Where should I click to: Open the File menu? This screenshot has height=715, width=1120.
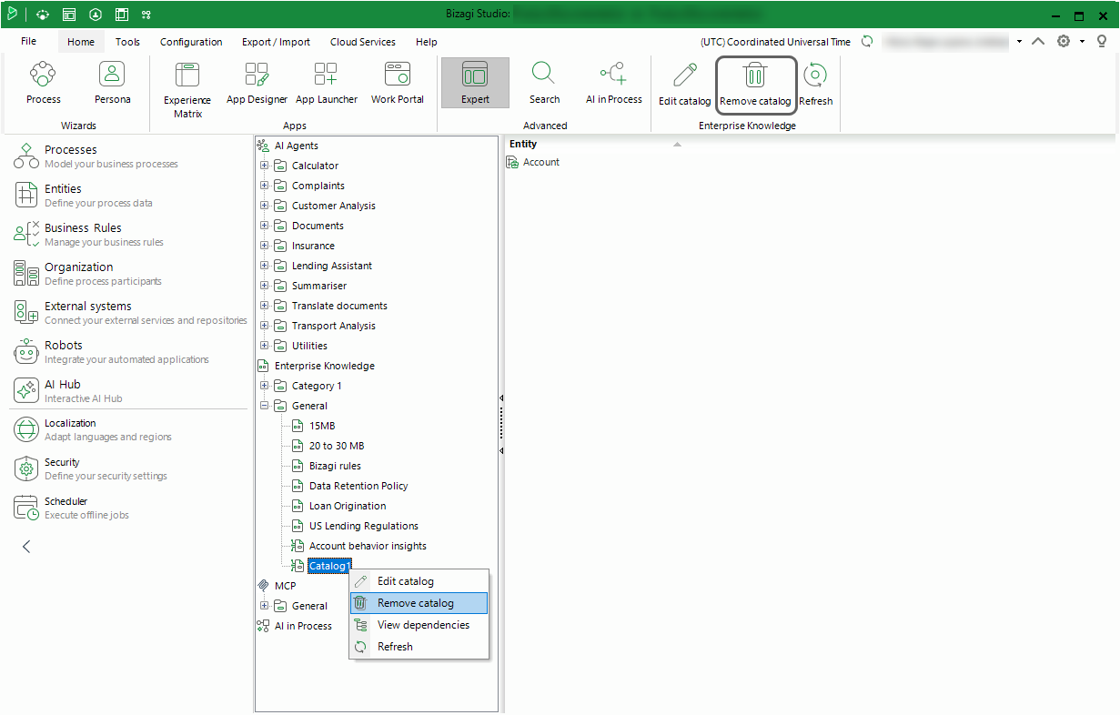click(29, 42)
